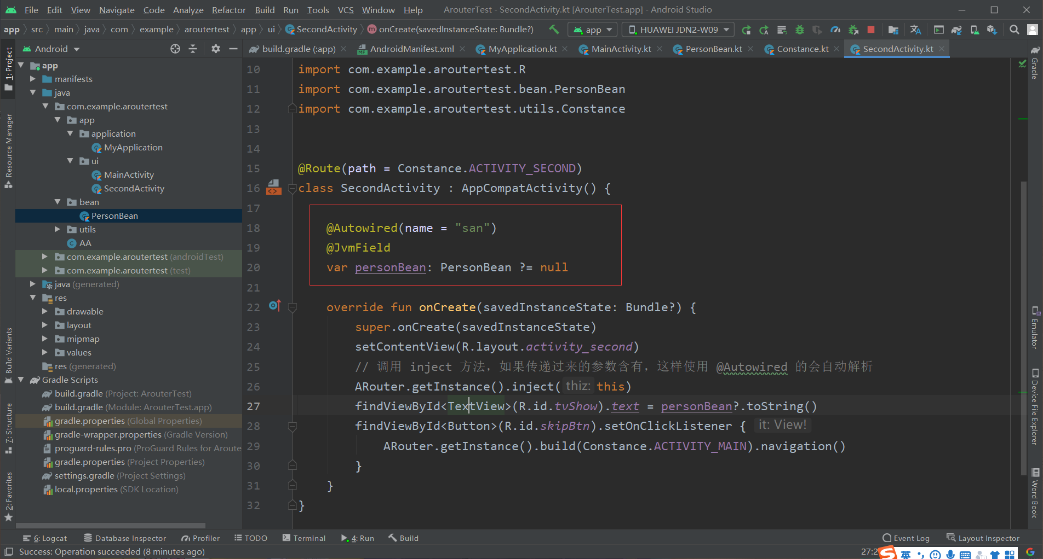Open the Logcat tool window
This screenshot has width=1043, height=559.
(x=45, y=538)
